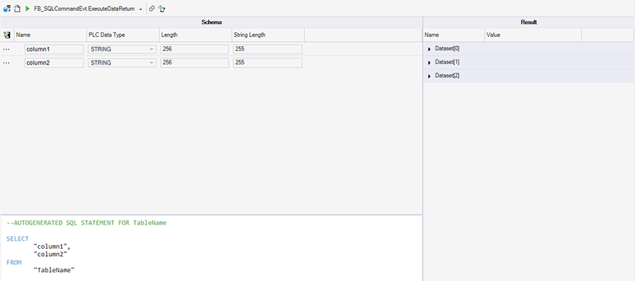Click Length field of column1
This screenshot has width=635, height=281.
coord(194,49)
